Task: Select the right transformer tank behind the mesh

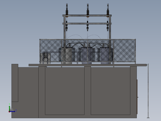Action: (105, 55)
